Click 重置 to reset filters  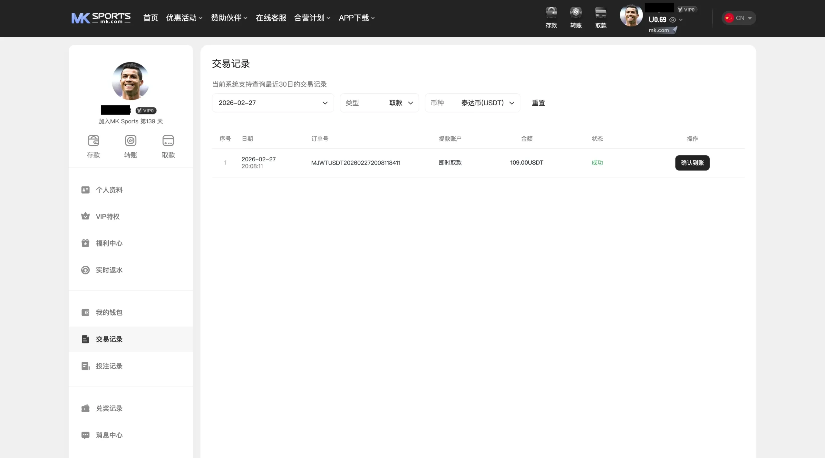pos(538,103)
